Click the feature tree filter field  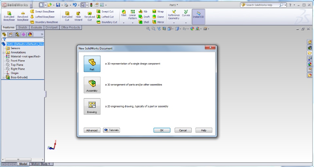(x=23, y=39)
